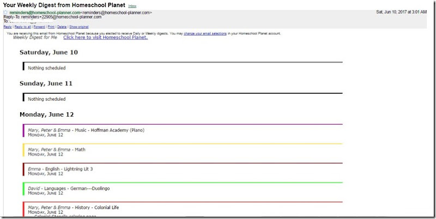The height and width of the screenshot is (219, 436).
Task: Click the Inbox label tag
Action: (132, 6)
